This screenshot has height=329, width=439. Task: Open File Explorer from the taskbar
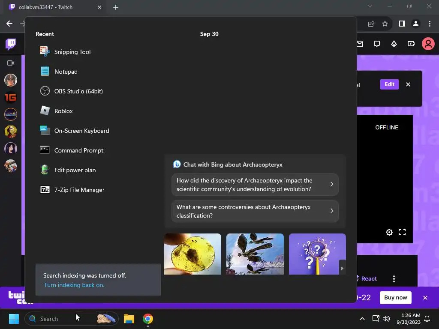[129, 319]
